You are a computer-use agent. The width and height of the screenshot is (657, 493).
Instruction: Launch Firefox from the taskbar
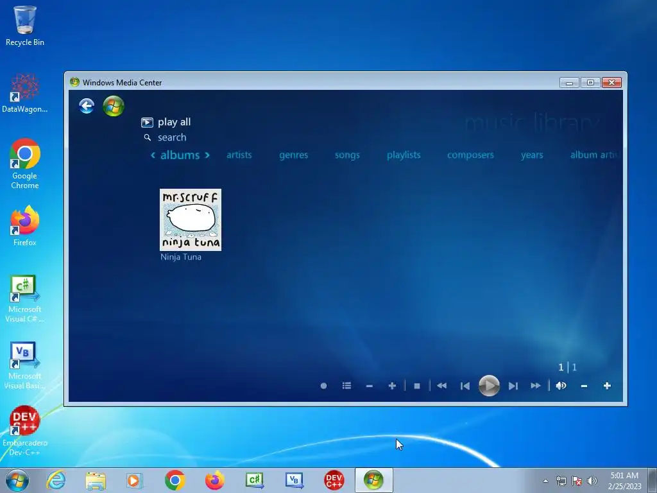[214, 480]
